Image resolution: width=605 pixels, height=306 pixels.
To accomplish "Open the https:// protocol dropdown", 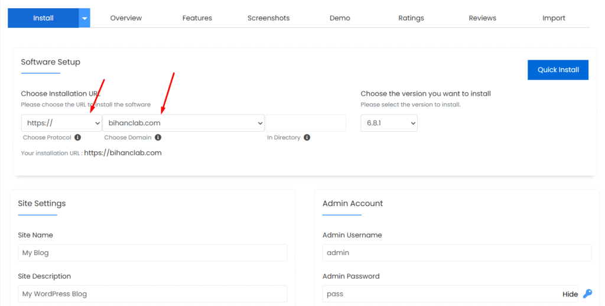I will [x=61, y=123].
